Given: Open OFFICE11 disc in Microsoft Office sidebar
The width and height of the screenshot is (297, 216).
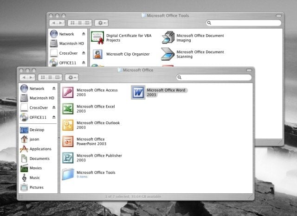Looking at the screenshot, I should tap(33, 117).
